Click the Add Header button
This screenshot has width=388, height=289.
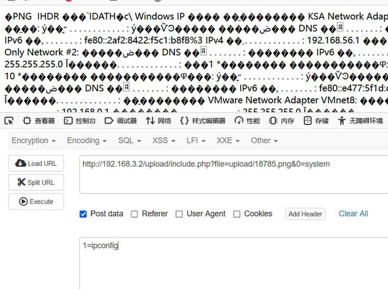306,214
